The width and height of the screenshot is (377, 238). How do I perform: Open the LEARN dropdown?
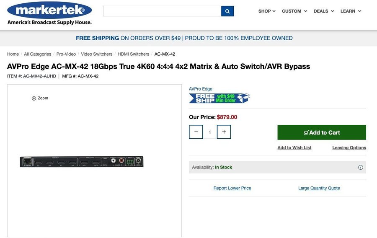[x=351, y=11]
